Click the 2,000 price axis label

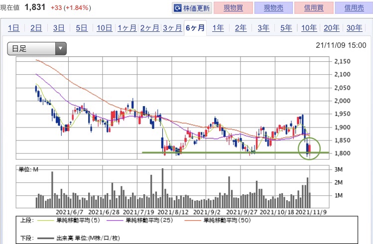pyautogui.click(x=342, y=101)
